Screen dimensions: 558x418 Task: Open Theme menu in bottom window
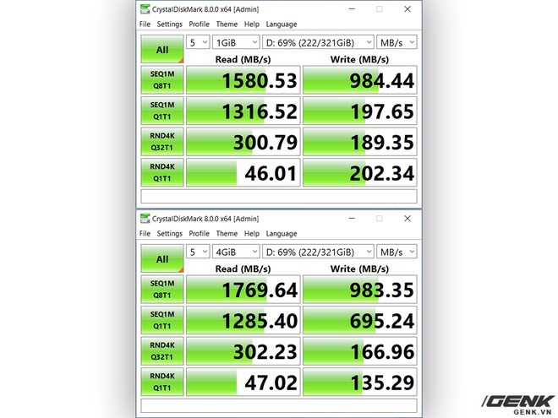point(227,234)
